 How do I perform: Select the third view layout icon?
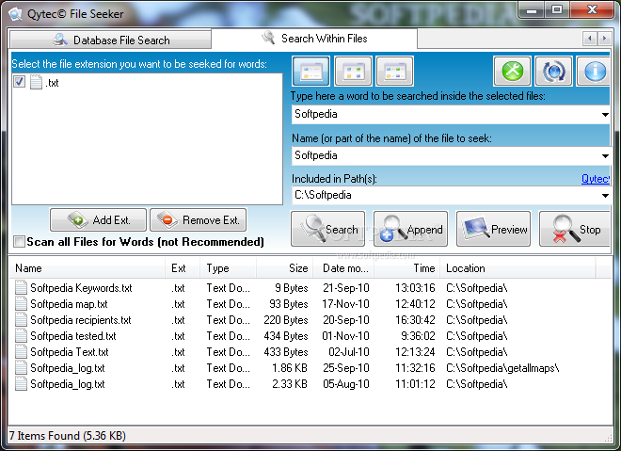[395, 72]
